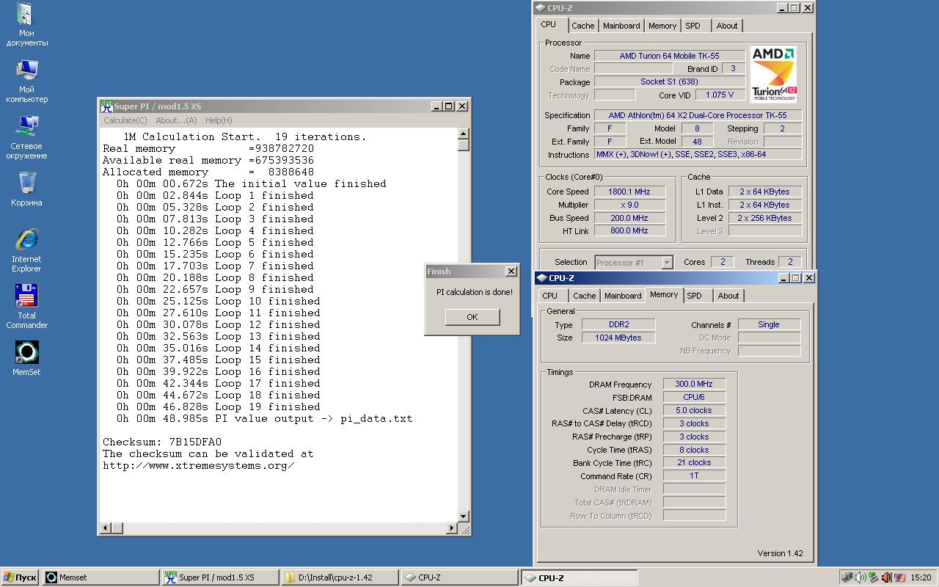Image resolution: width=939 pixels, height=587 pixels.
Task: Launch the Internet Explorer desktop icon
Action: [26, 250]
